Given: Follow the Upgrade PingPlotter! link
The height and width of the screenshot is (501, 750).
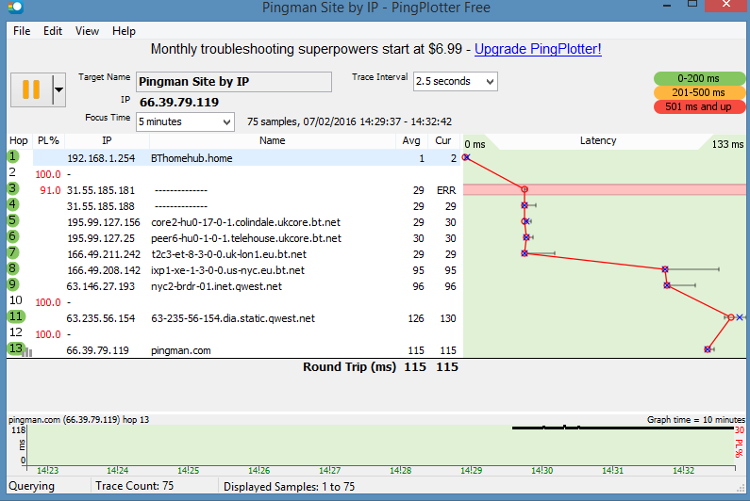Looking at the screenshot, I should click(x=538, y=49).
